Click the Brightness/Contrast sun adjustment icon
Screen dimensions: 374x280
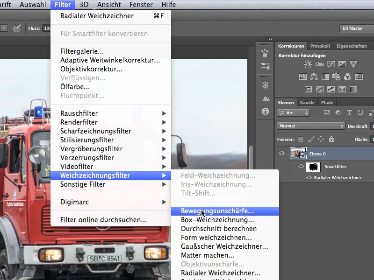(x=308, y=64)
